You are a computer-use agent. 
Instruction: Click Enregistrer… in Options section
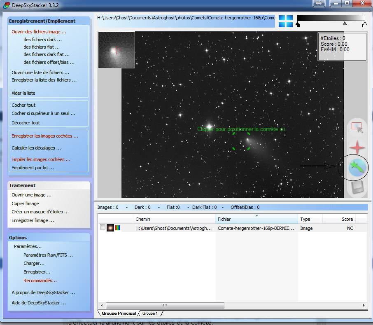(x=37, y=272)
